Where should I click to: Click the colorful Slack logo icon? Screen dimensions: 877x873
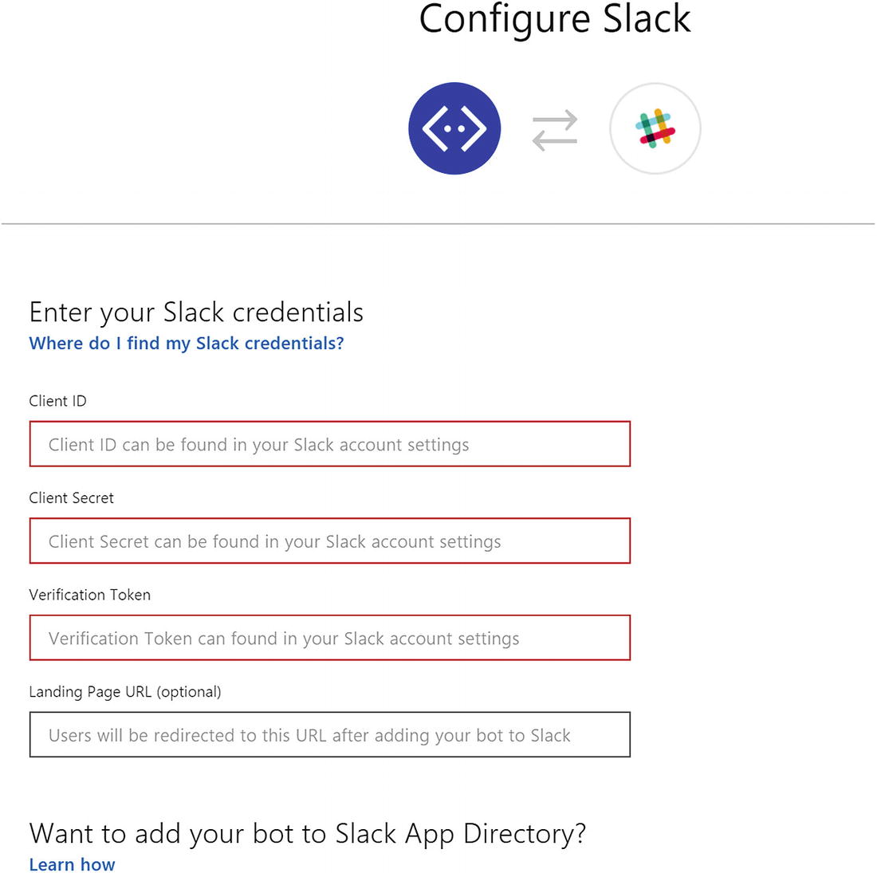click(x=655, y=128)
